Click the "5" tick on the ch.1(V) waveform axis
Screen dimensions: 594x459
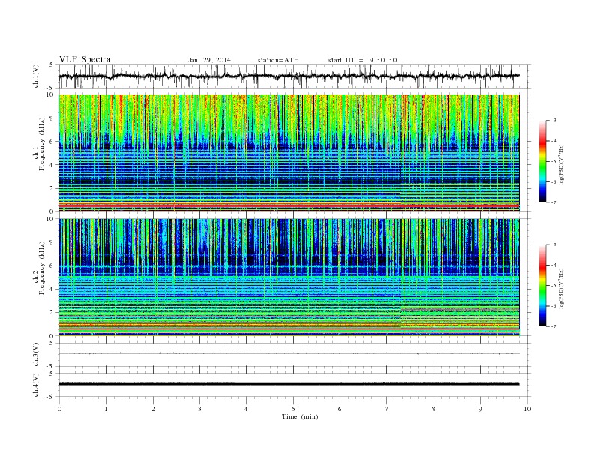[x=52, y=64]
